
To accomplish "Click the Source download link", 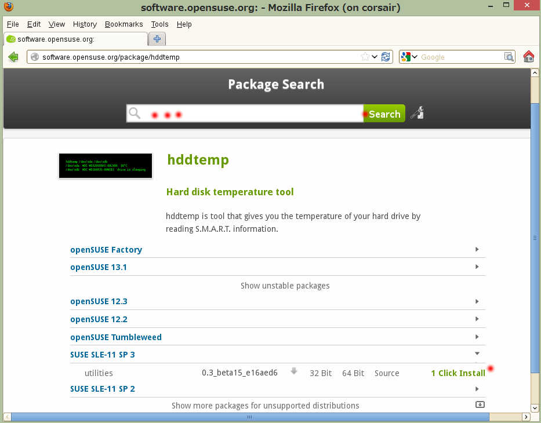I will [x=387, y=373].
